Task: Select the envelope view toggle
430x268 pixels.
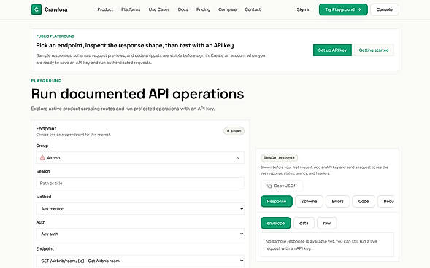Action: [276, 223]
